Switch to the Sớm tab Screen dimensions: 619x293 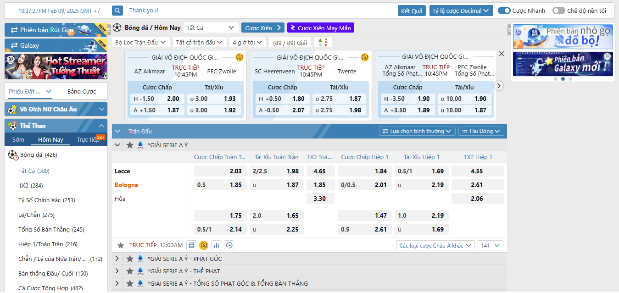(18, 140)
